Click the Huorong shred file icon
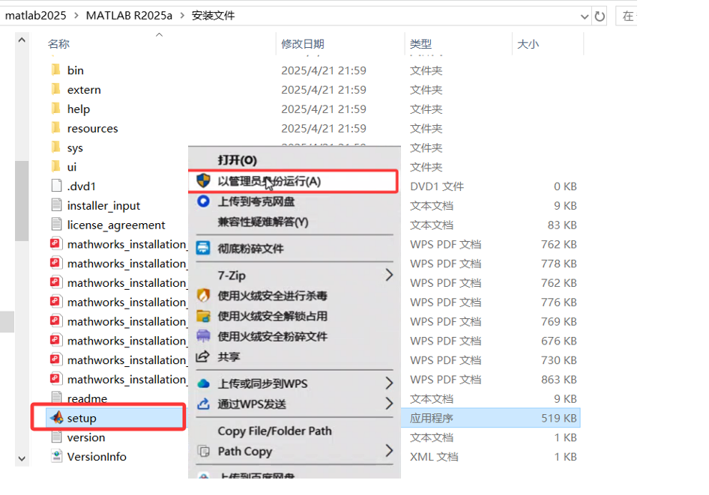Image resolution: width=709 pixels, height=495 pixels. coord(203,336)
